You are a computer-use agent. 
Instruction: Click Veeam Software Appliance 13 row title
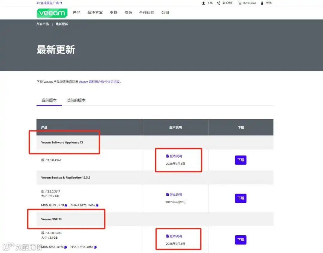[x=62, y=143]
